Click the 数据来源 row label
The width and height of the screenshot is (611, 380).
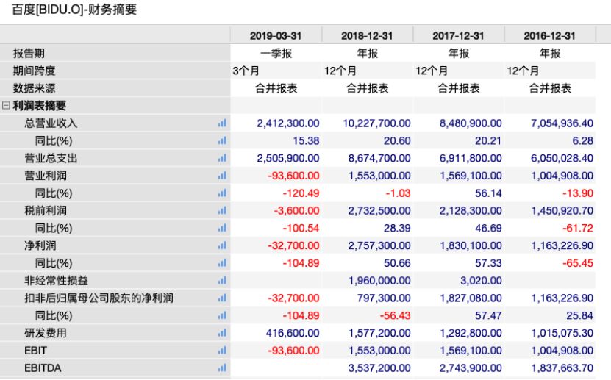[x=35, y=88]
